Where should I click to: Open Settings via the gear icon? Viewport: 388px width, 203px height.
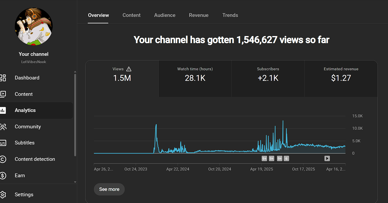(3, 195)
